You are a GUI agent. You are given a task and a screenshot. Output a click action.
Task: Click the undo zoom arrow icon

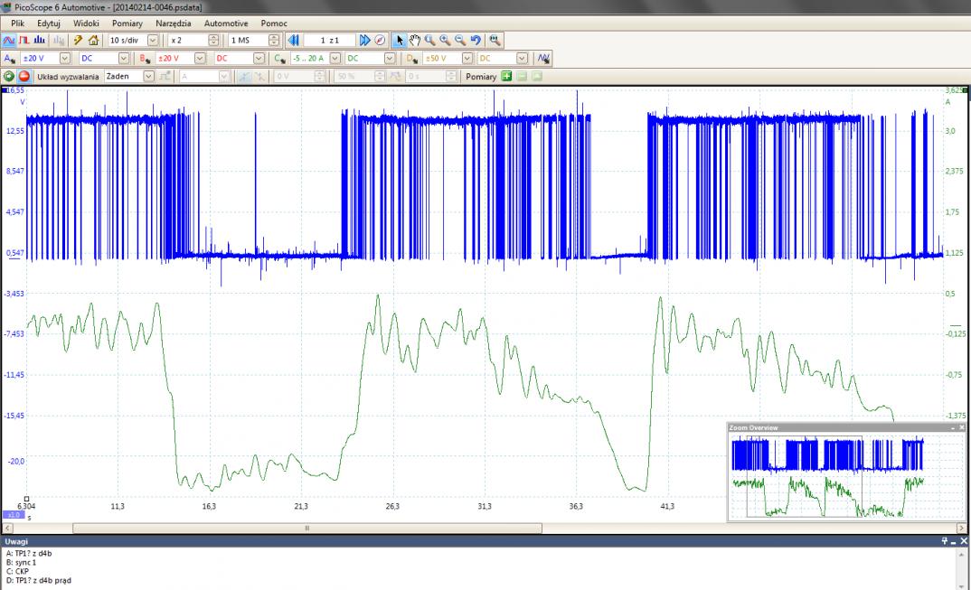[x=475, y=41]
